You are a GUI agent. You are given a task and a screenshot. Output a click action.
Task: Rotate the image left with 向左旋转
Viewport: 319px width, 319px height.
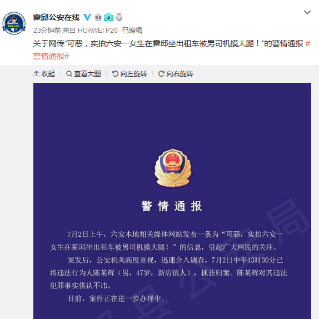point(129,74)
